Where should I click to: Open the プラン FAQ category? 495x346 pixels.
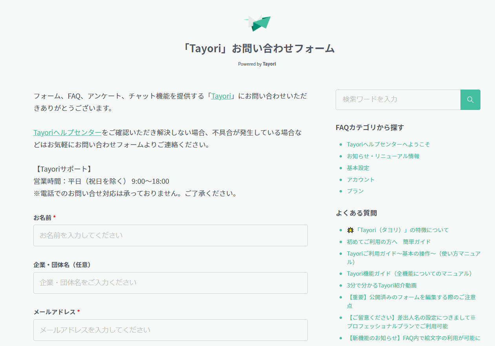(x=355, y=191)
